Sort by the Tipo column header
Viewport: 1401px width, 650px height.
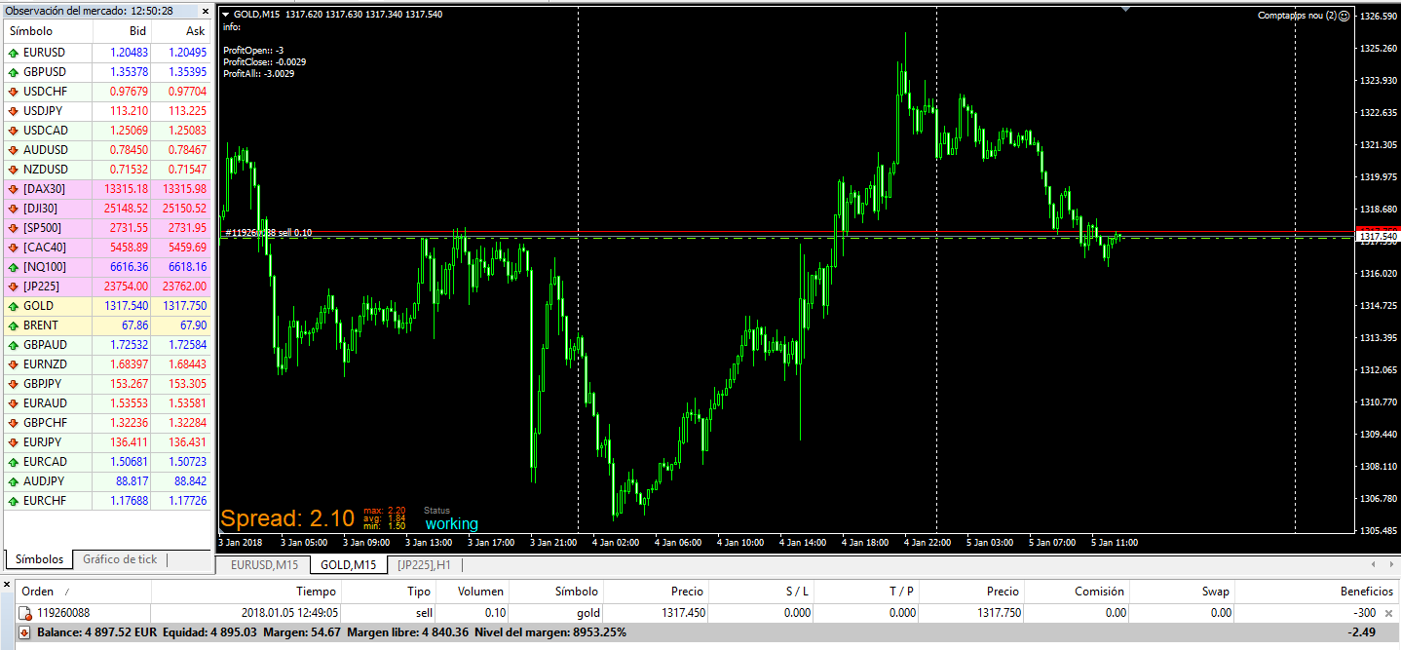click(x=419, y=592)
